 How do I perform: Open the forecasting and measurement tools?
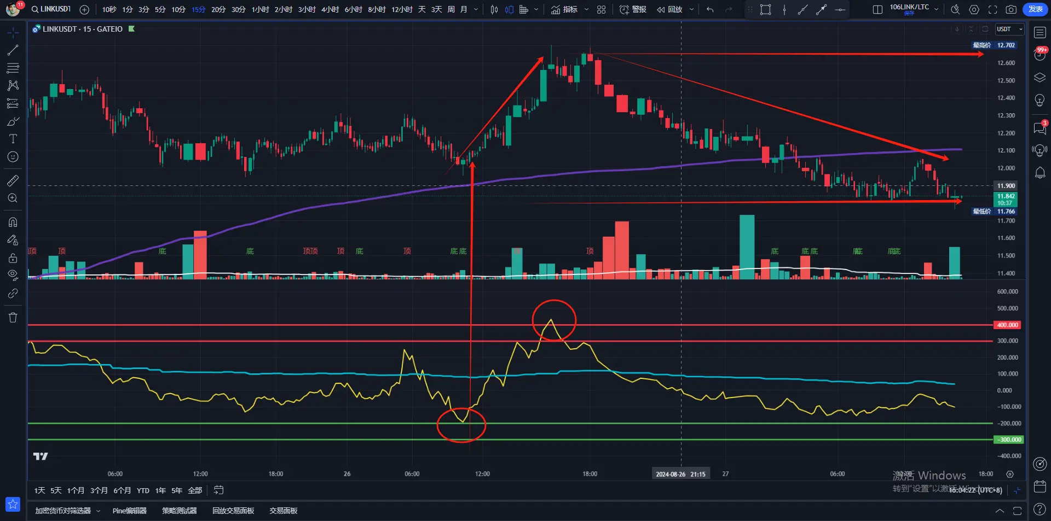point(13,103)
